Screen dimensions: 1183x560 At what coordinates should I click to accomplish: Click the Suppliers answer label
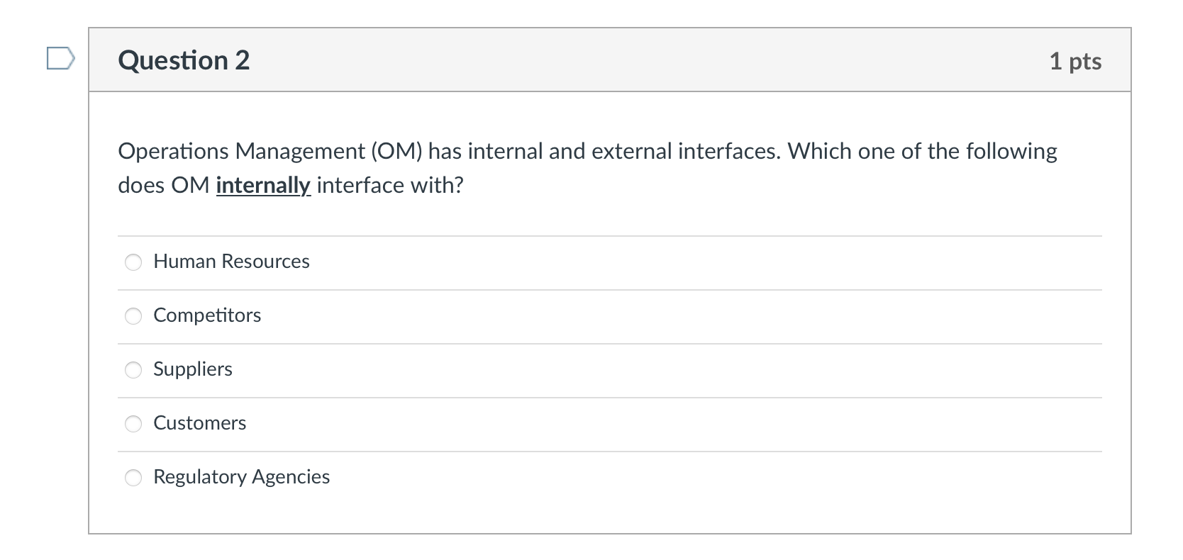tap(193, 369)
